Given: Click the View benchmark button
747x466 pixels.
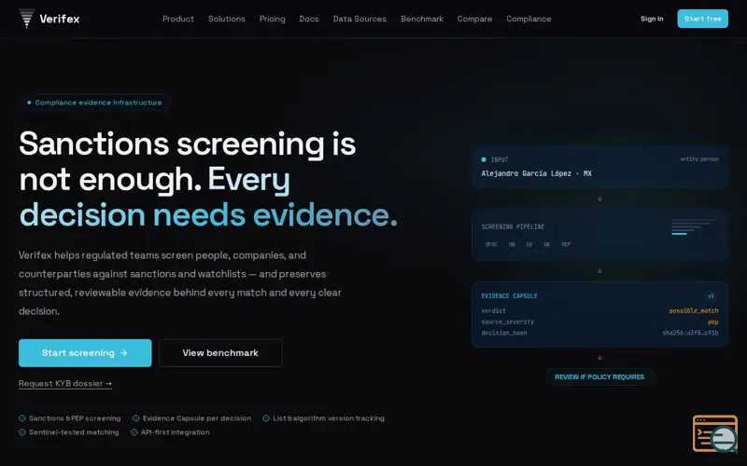Looking at the screenshot, I should click(x=220, y=353).
